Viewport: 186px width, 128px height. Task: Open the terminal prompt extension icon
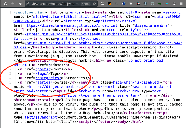tap(116, 4)
